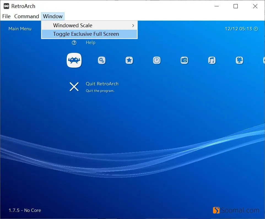This screenshot has height=219, width=265.
Task: Click the Quit the program description
Action: coord(100,91)
